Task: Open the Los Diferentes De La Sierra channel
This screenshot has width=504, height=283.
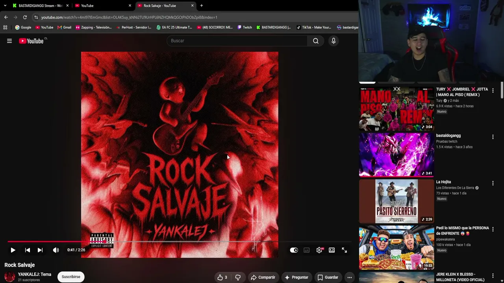Action: pos(455,188)
